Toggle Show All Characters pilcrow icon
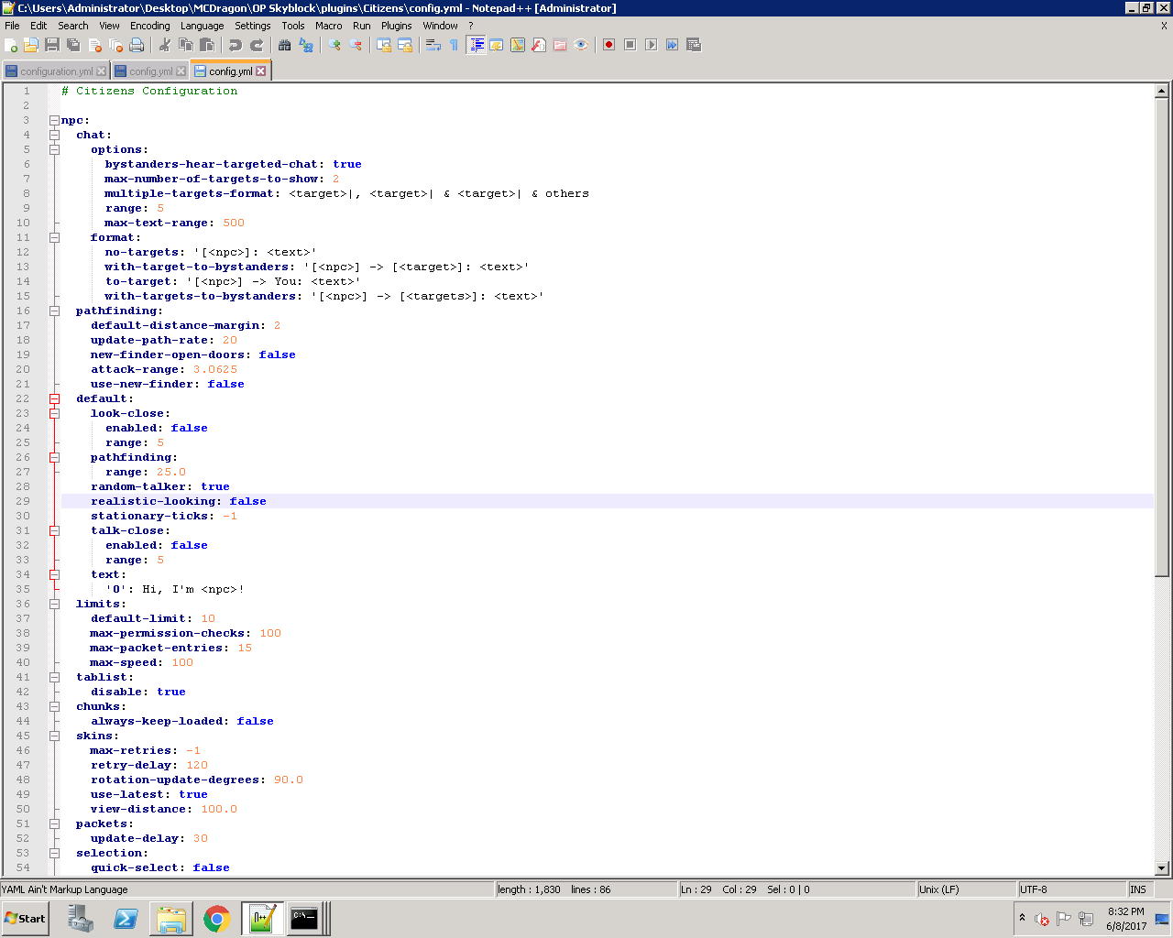This screenshot has height=938, width=1173. [x=454, y=45]
